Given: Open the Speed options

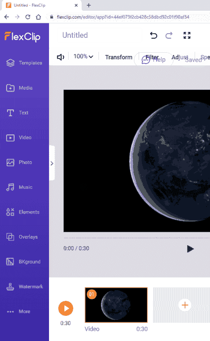Looking at the screenshot, I should pyautogui.click(x=205, y=57).
